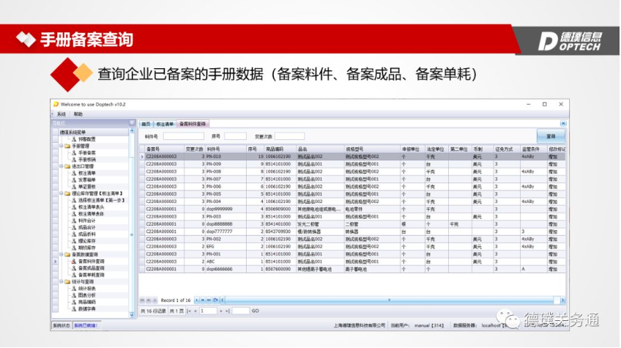Collapse the 手册管理 folder node
Screen dimensions: 621x348
pyautogui.click(x=61, y=145)
